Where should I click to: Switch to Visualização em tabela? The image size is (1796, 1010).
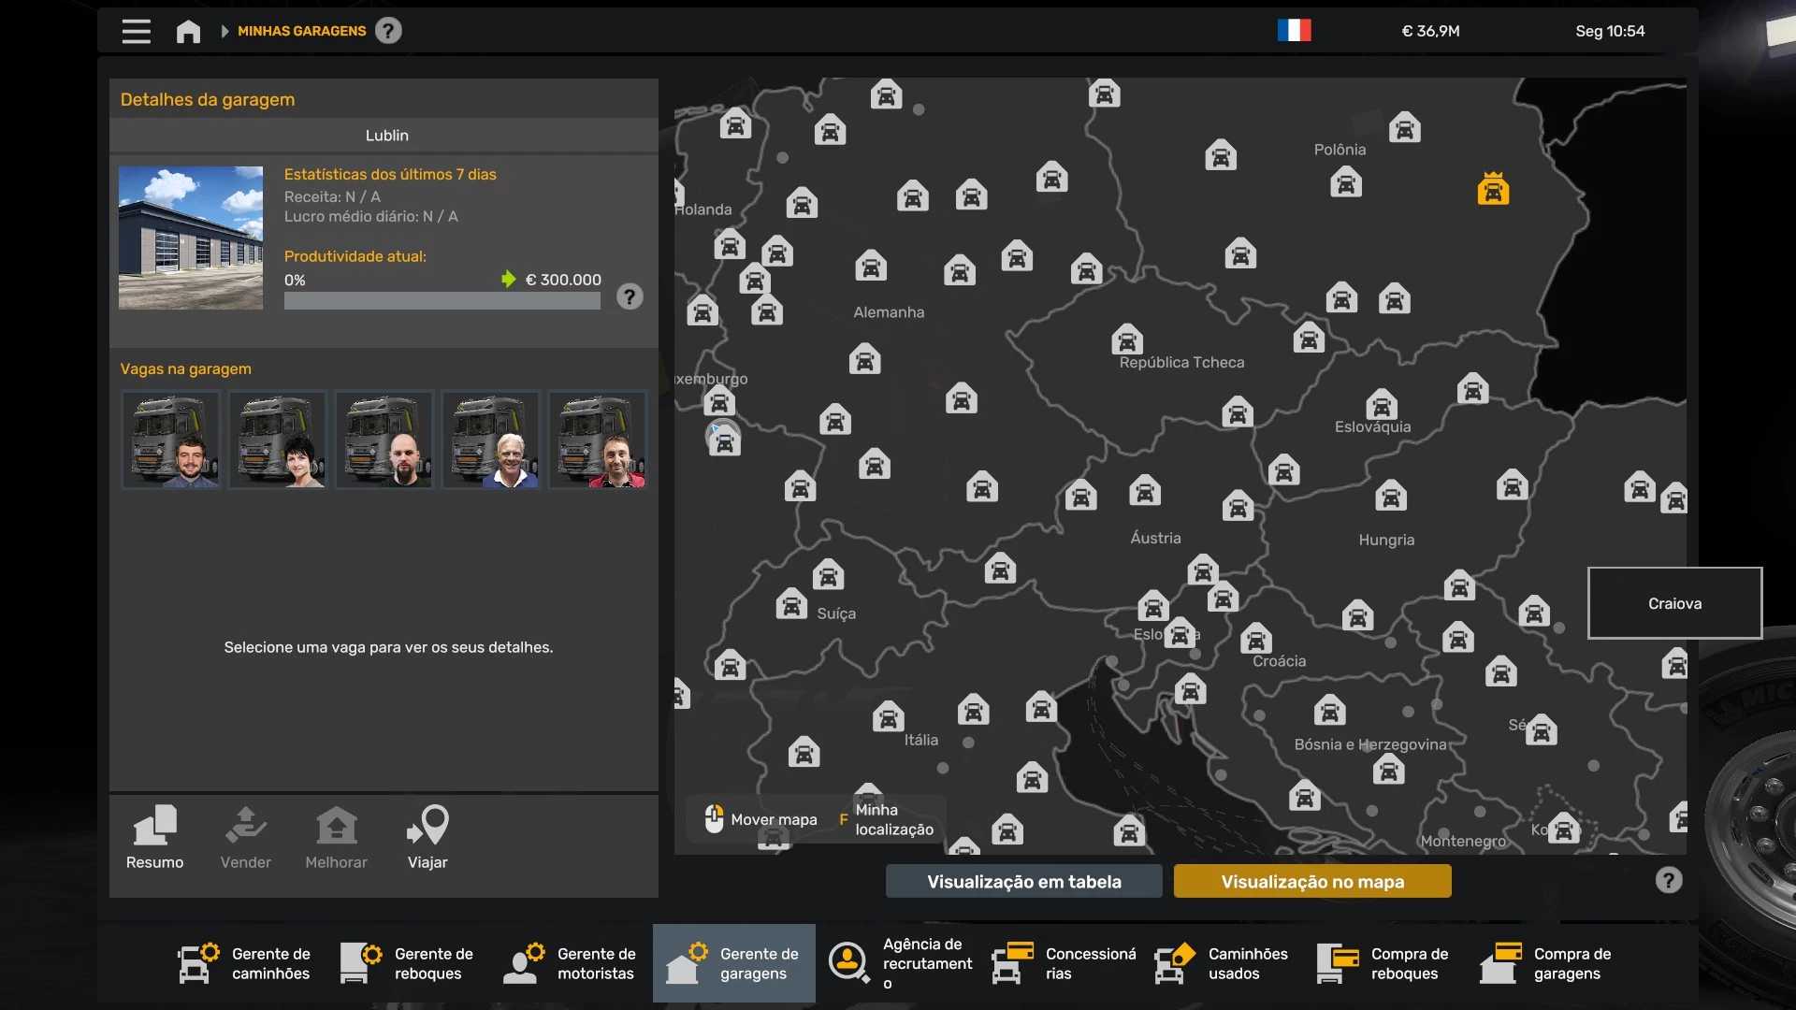point(1023,882)
